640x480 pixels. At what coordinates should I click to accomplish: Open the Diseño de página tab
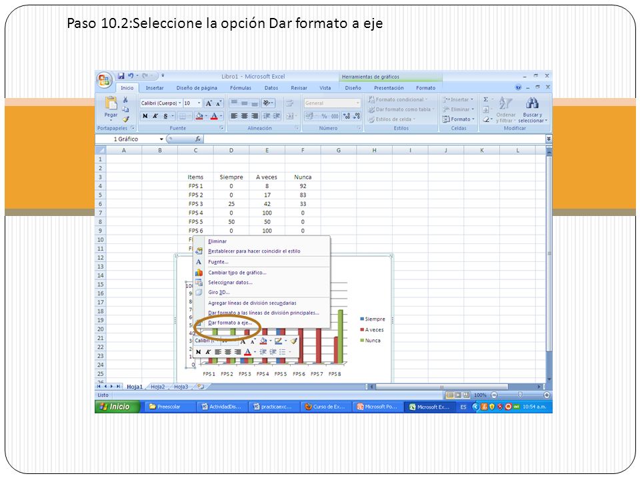coord(197,88)
